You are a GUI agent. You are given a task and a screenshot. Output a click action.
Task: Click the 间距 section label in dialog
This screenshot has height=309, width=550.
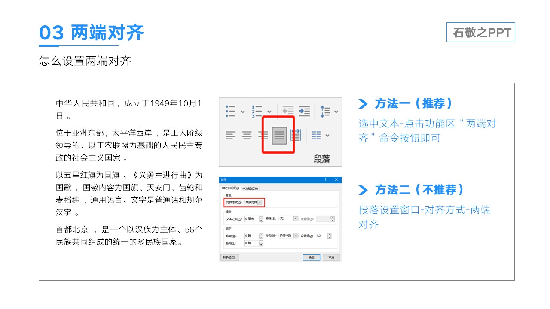[x=228, y=229]
